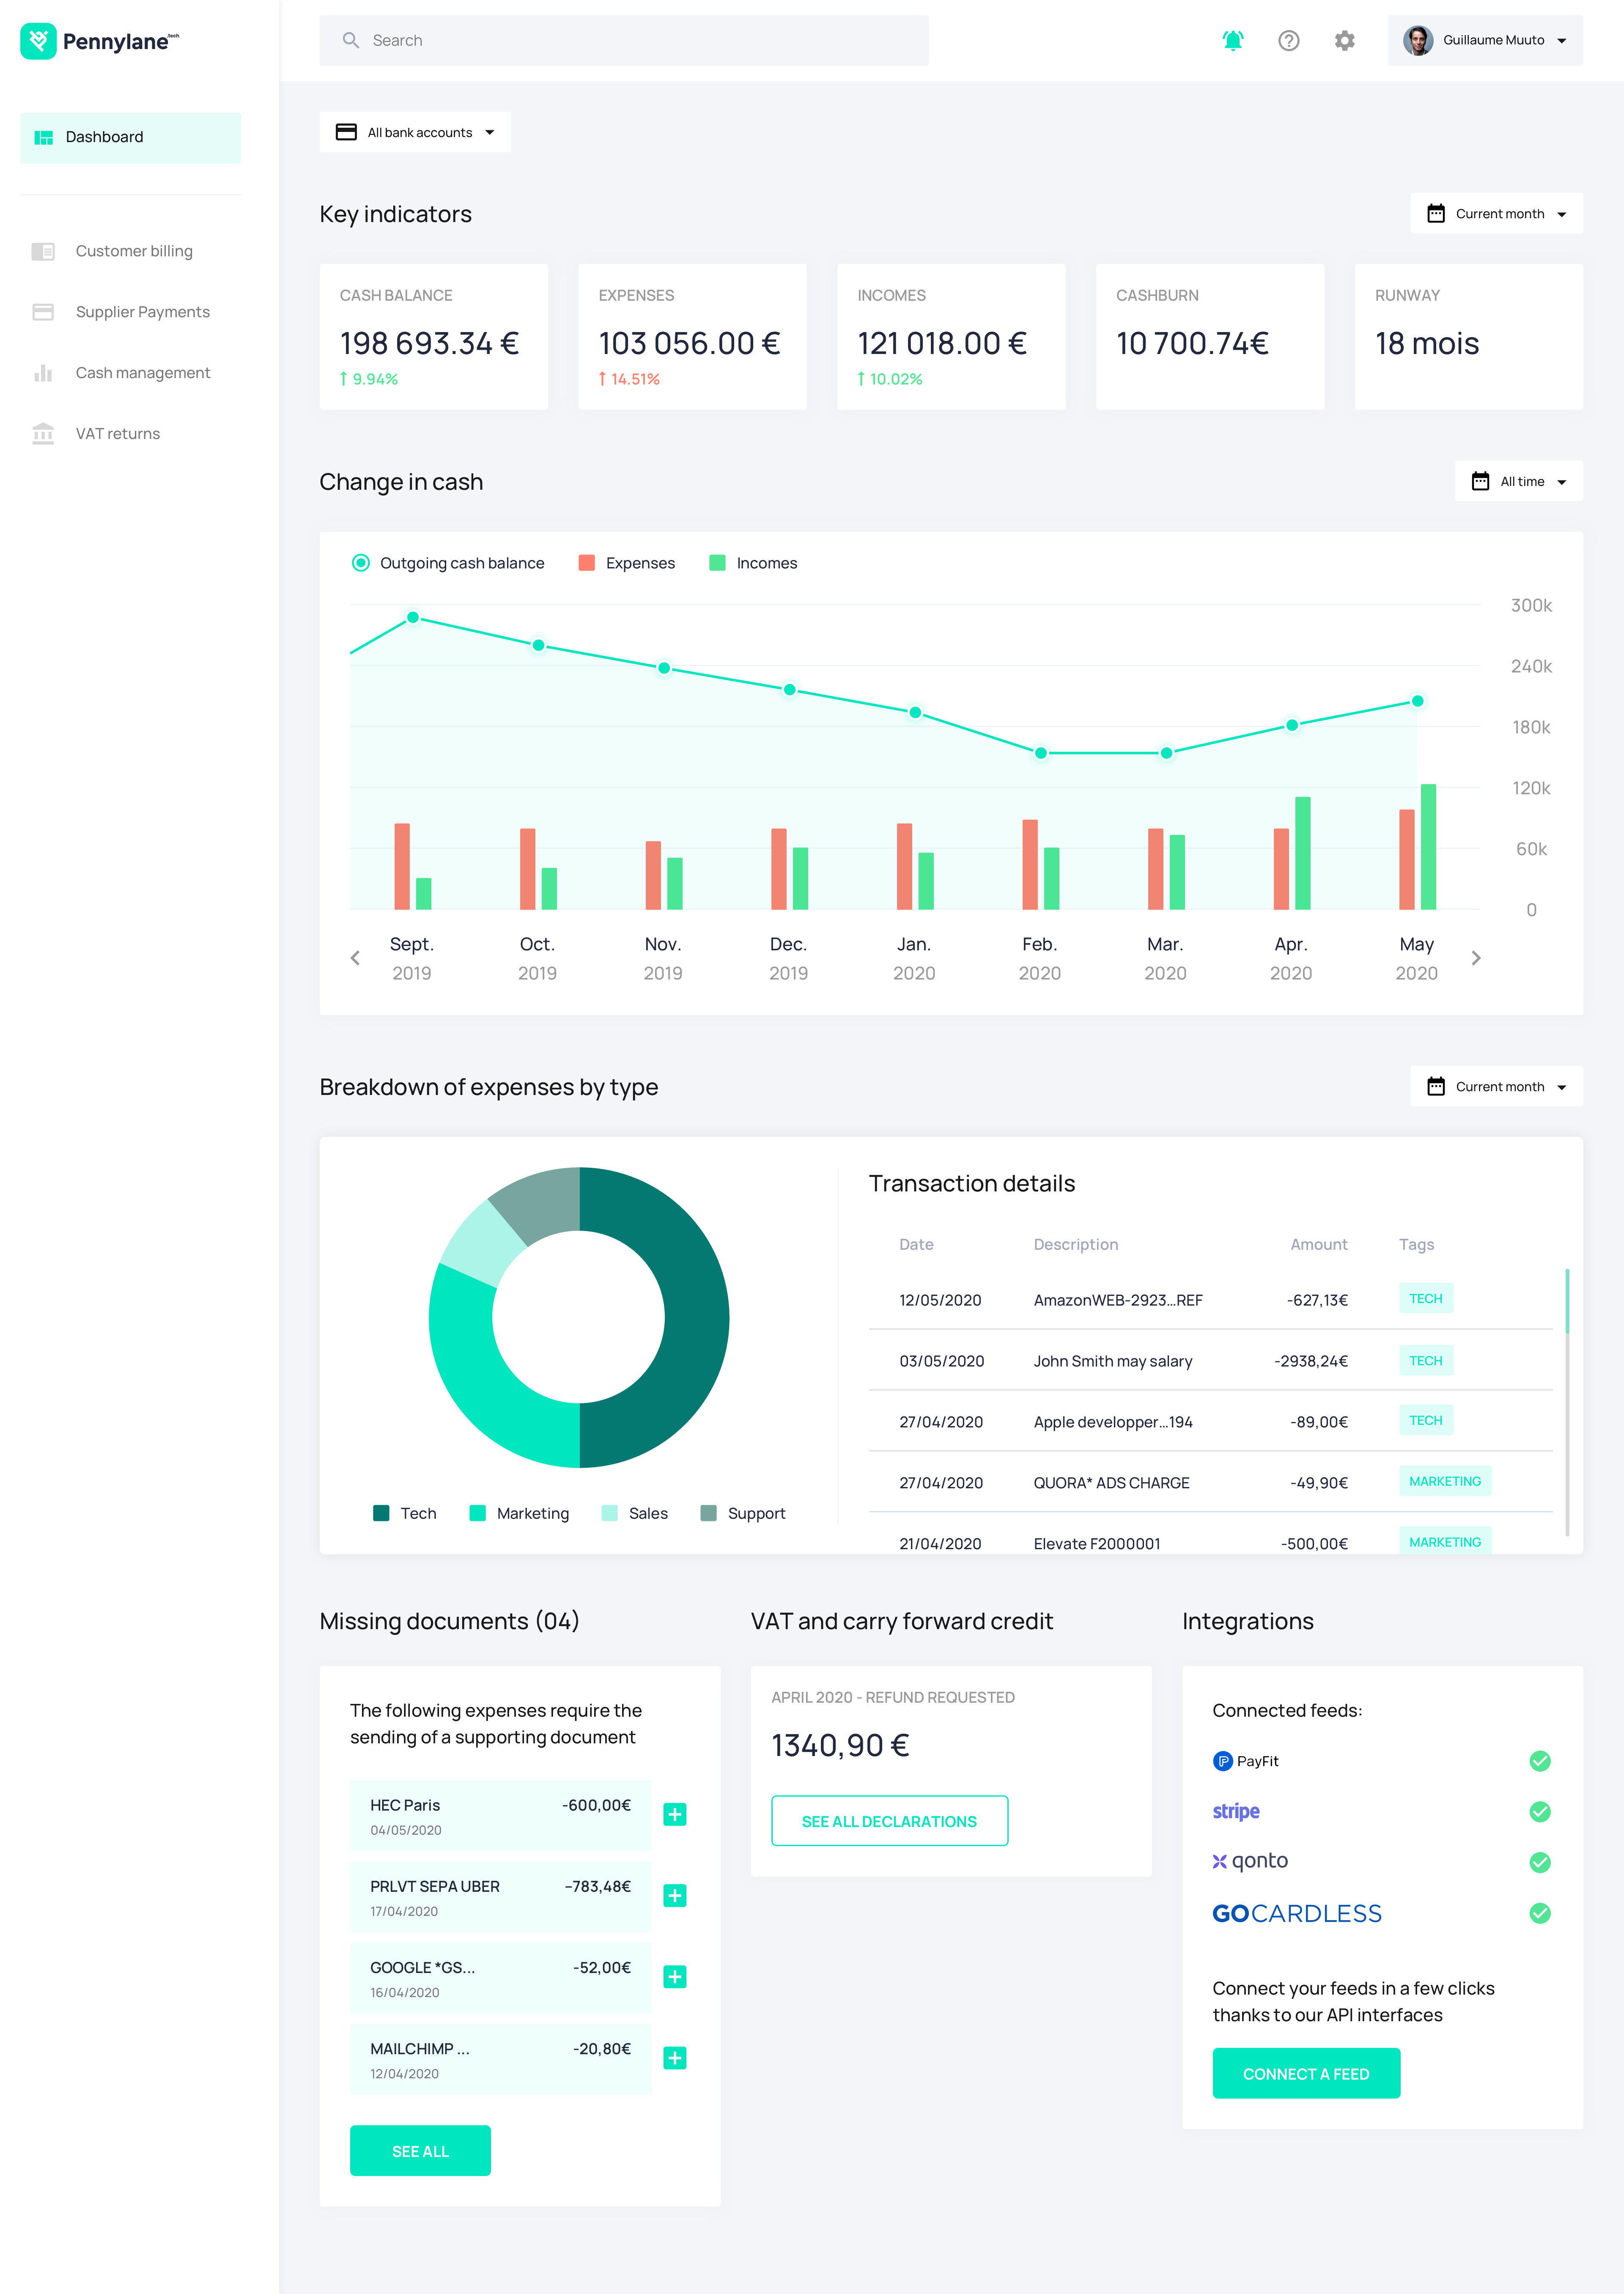Add document for PRLVT SEPA UBER expense
The width and height of the screenshot is (1624, 2294).
click(x=675, y=1895)
